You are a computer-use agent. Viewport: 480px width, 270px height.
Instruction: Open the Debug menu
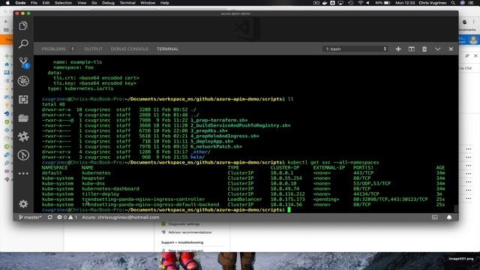(x=108, y=3)
